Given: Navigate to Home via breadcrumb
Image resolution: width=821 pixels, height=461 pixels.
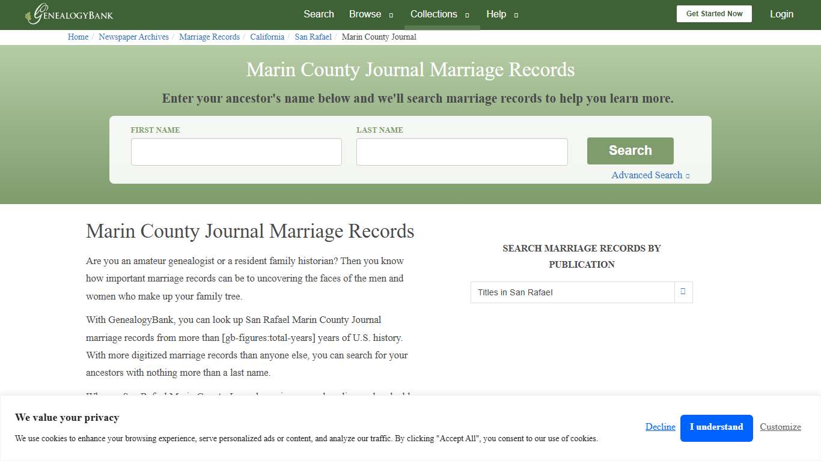Looking at the screenshot, I should (x=78, y=37).
